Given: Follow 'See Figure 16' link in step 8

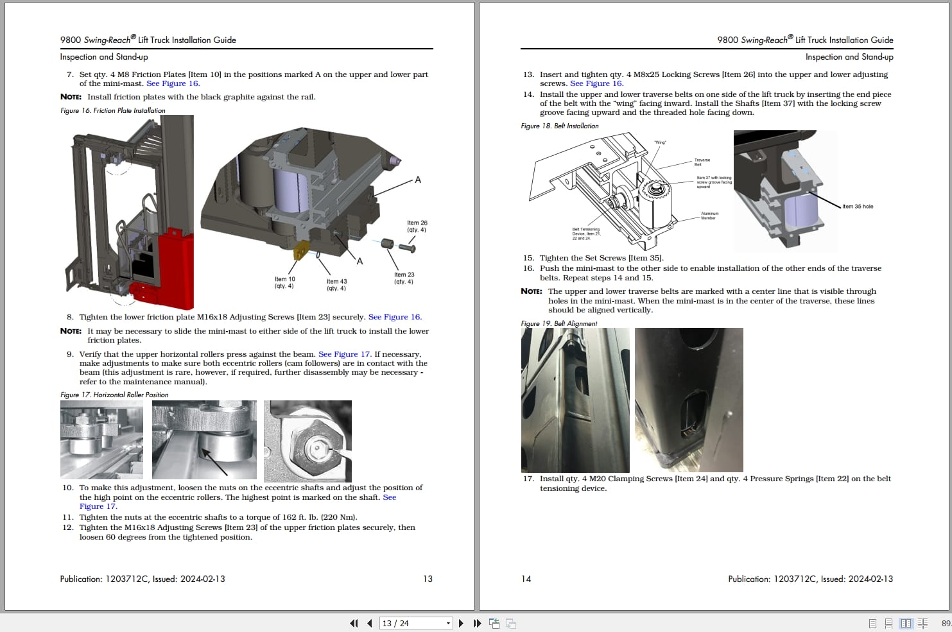Looking at the screenshot, I should point(395,317).
